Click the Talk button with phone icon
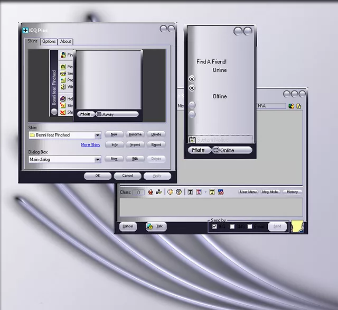 (x=156, y=226)
